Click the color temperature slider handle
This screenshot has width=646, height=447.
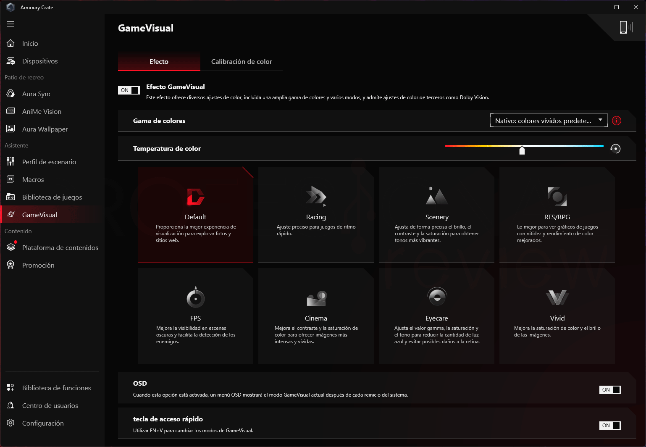(x=522, y=150)
